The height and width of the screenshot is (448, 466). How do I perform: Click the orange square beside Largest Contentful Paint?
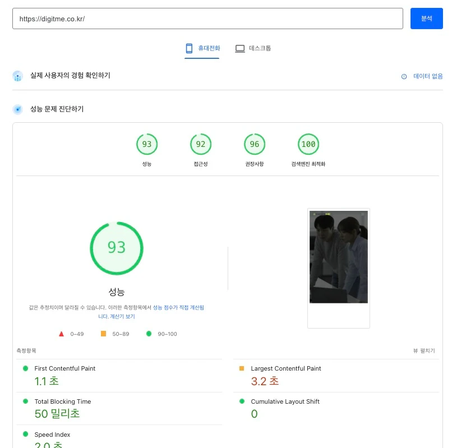(242, 369)
